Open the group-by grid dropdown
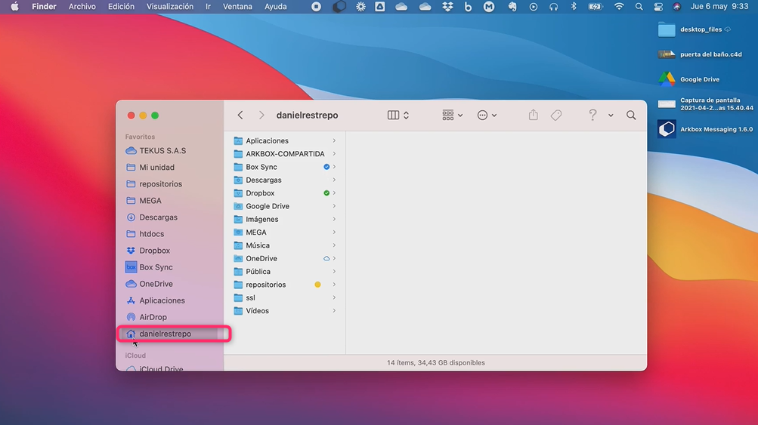The height and width of the screenshot is (425, 758). pyautogui.click(x=452, y=115)
